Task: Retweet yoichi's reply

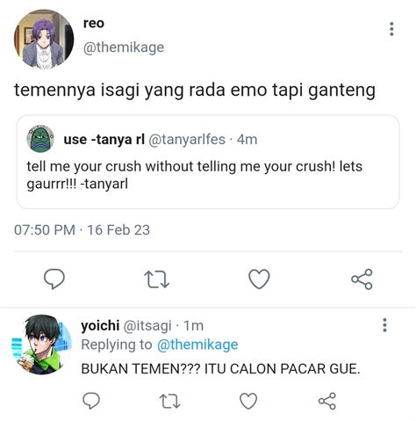Action: pos(170,401)
